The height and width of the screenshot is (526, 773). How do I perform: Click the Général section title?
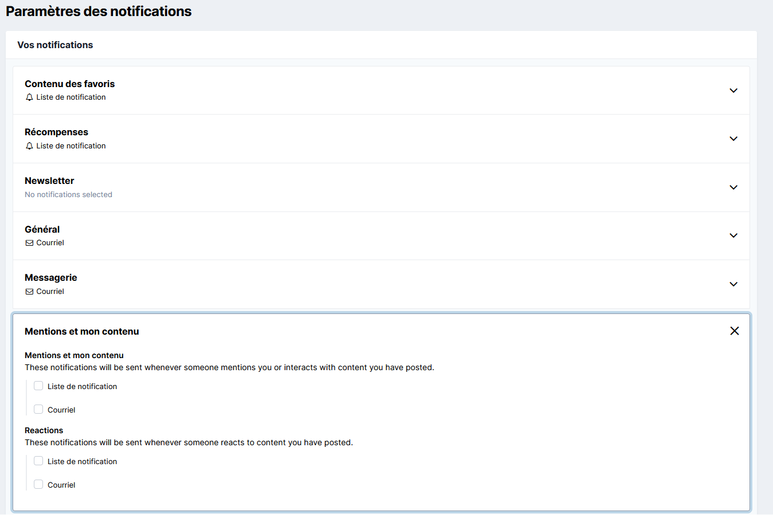[x=42, y=229]
